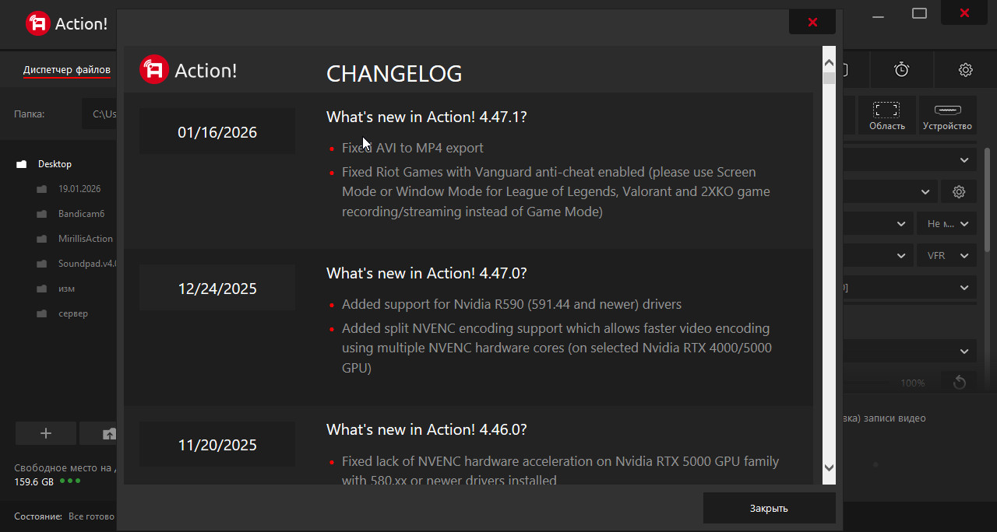Click the changelog scrollbar down arrow
This screenshot has width=997, height=532.
point(829,467)
